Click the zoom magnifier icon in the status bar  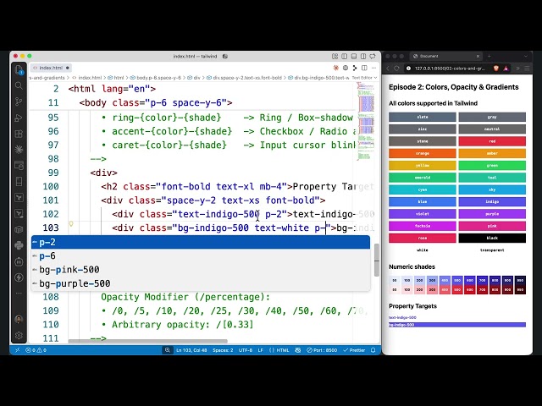pos(168,350)
